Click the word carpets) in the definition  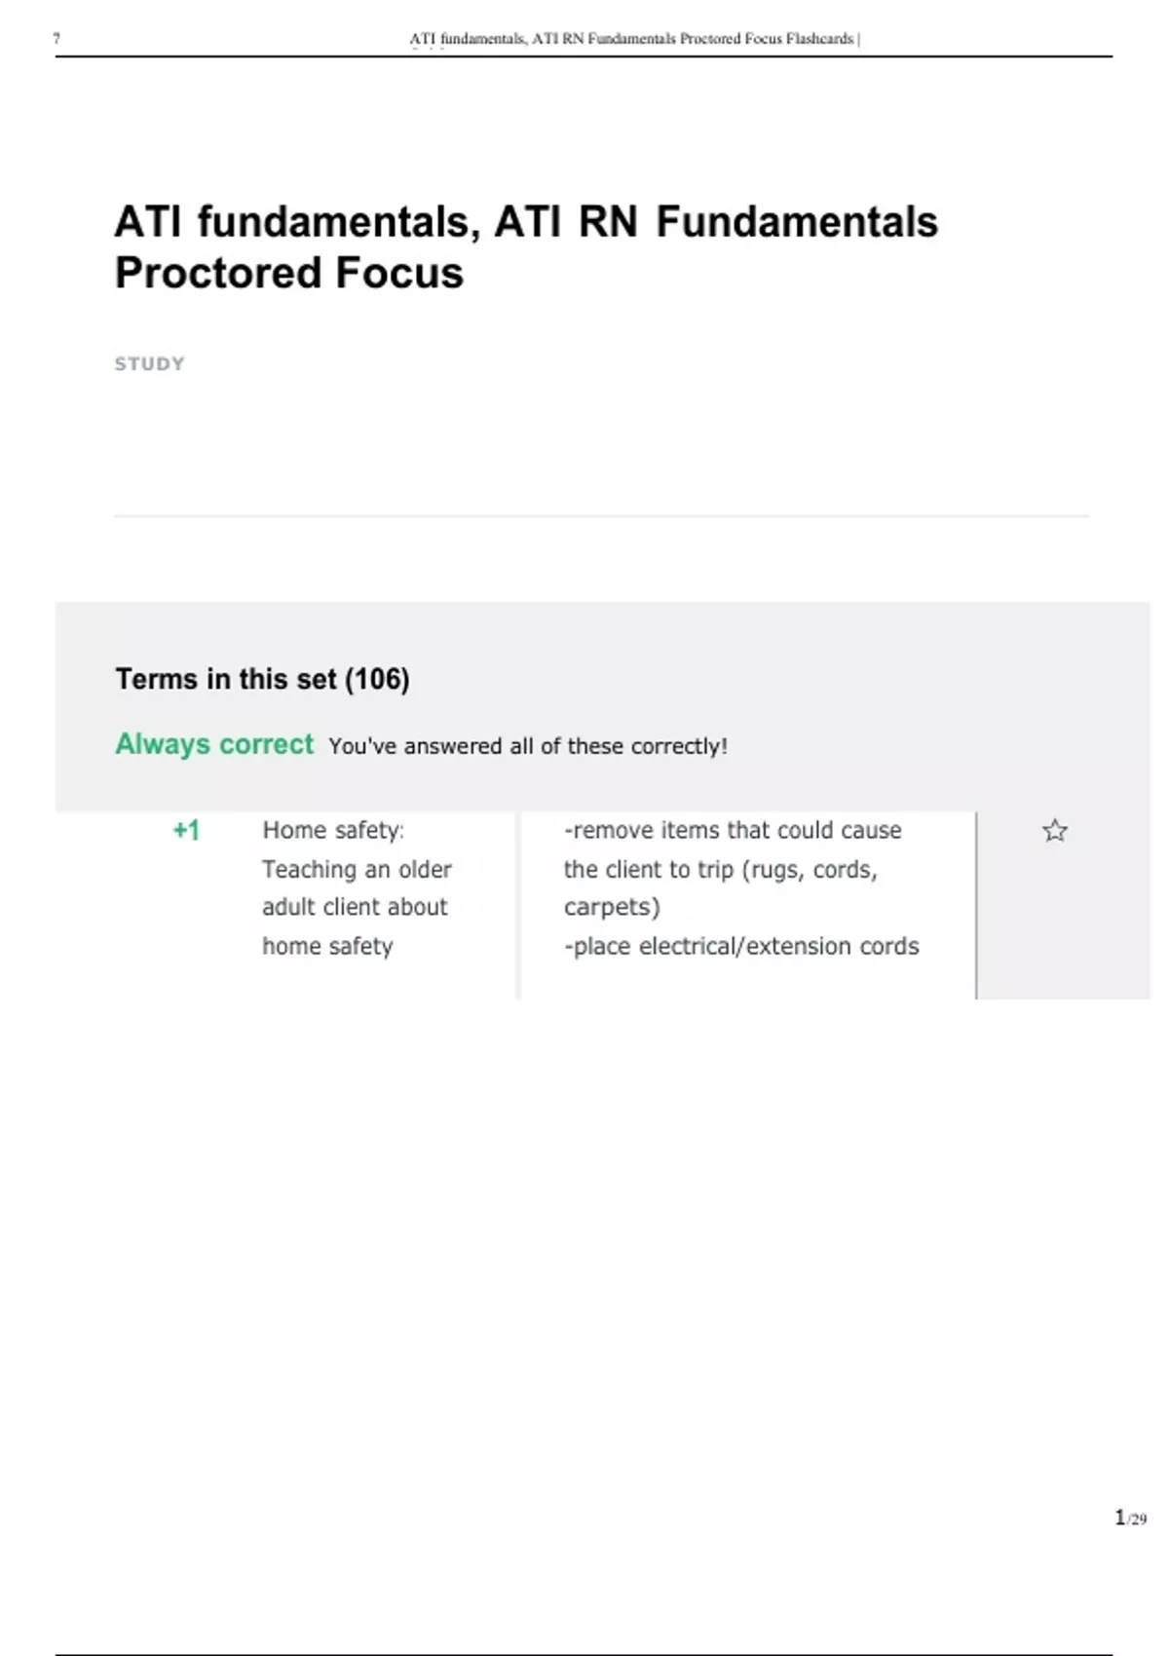(612, 907)
